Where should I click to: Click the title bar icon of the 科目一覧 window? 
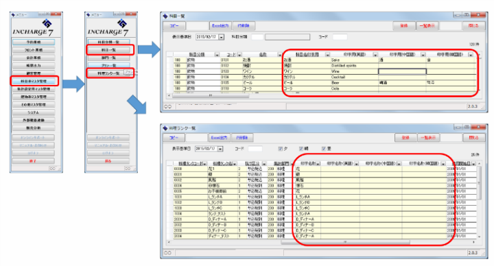[165, 16]
